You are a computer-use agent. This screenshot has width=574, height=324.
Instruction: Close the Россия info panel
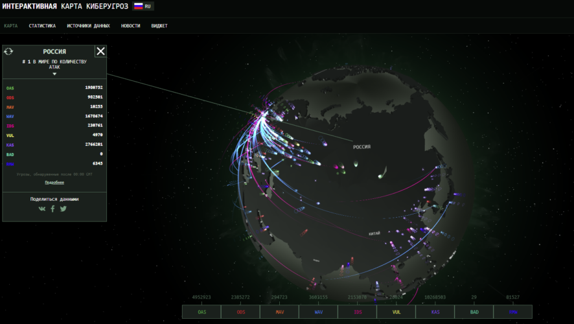100,51
